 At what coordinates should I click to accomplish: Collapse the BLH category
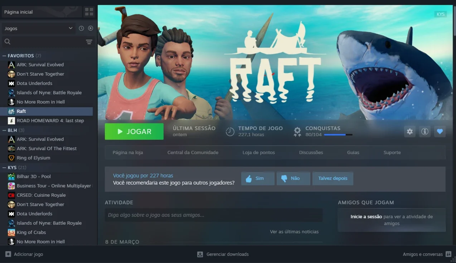(4, 130)
